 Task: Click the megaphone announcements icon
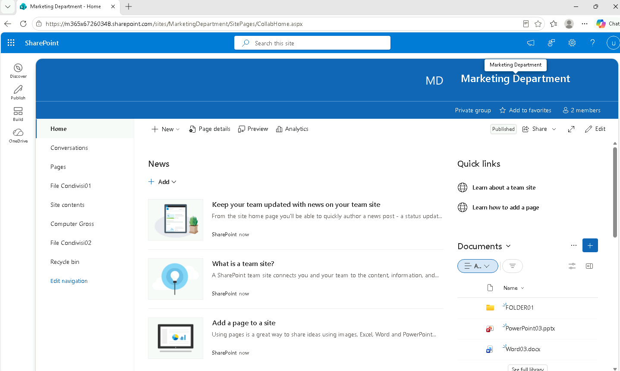pyautogui.click(x=531, y=43)
